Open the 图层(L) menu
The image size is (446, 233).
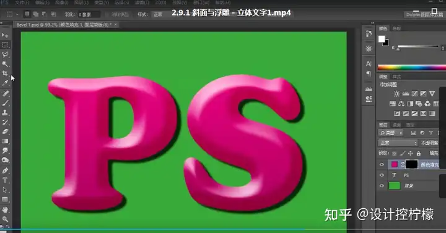coord(81,2)
